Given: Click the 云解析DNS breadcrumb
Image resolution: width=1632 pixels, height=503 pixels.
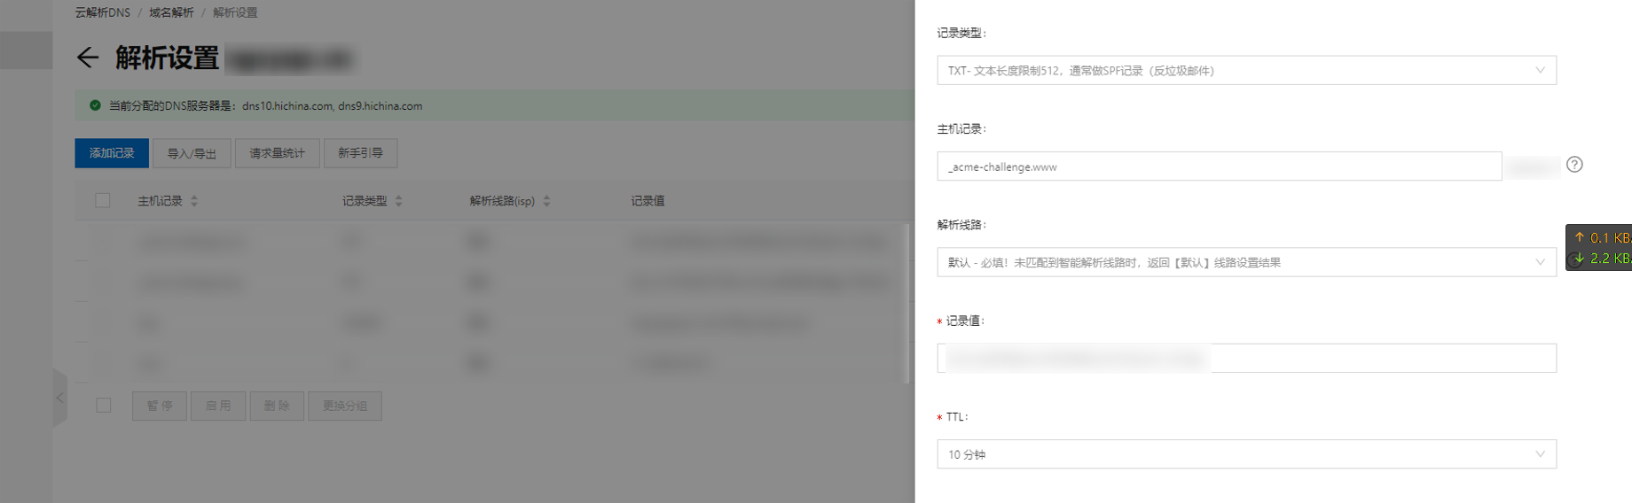Looking at the screenshot, I should click(x=102, y=12).
